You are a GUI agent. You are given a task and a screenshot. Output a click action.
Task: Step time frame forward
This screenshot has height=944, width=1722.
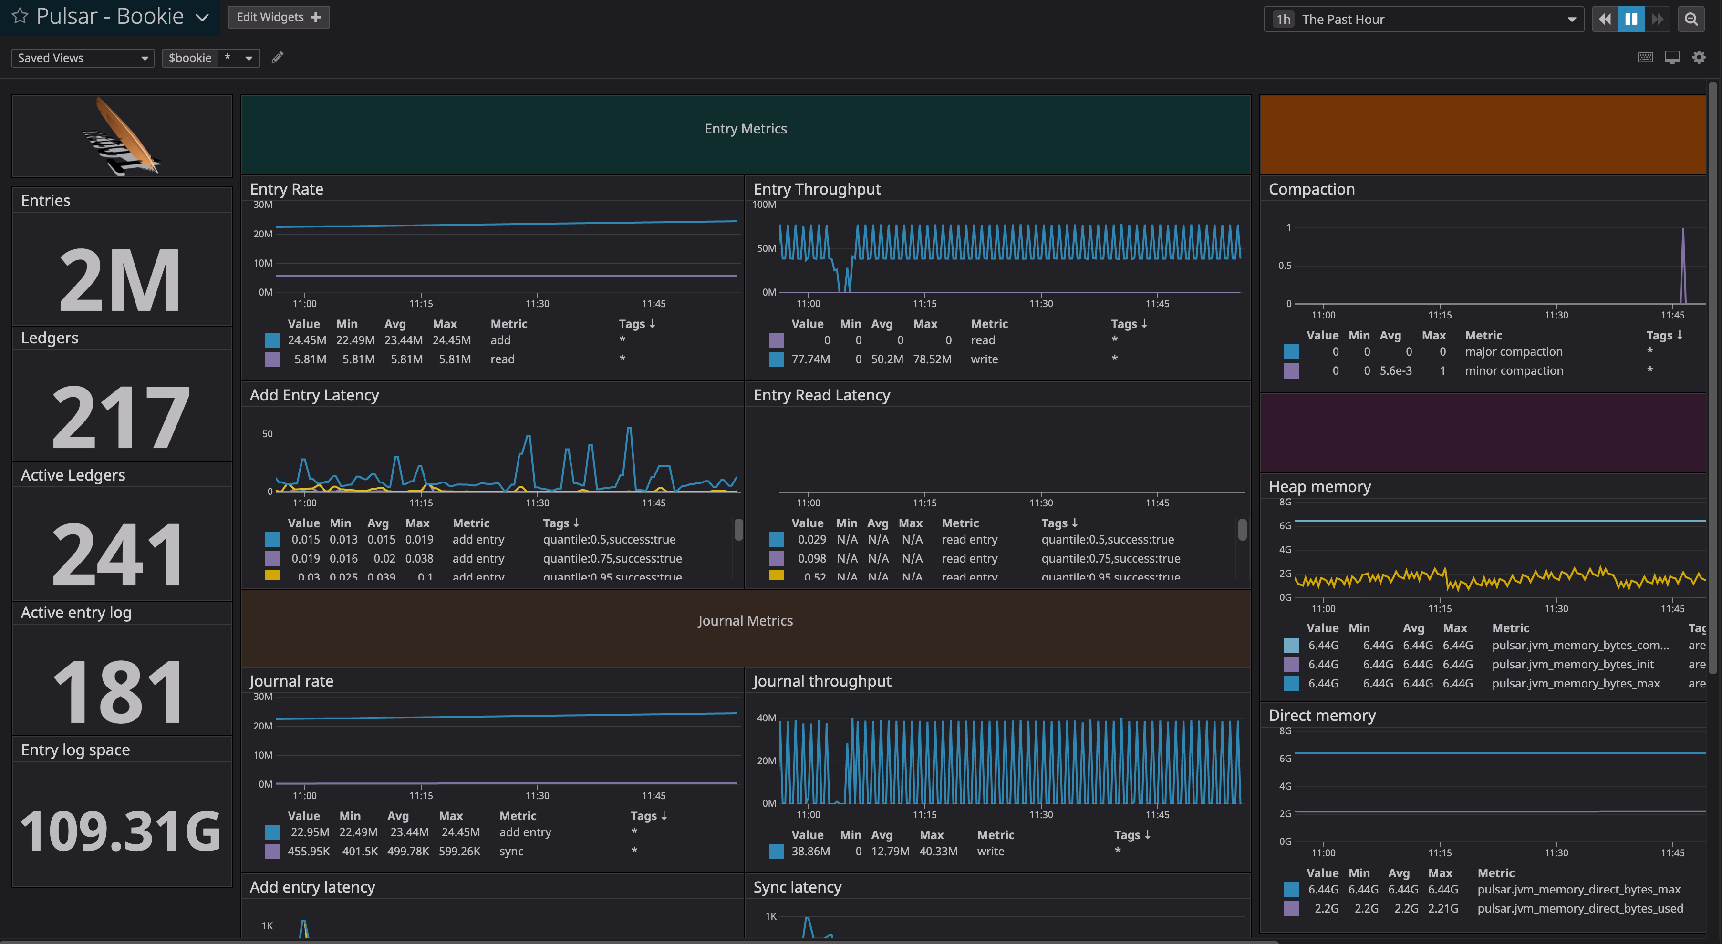[x=1657, y=20]
